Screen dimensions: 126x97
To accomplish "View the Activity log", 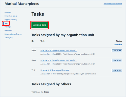I will [9, 38].
